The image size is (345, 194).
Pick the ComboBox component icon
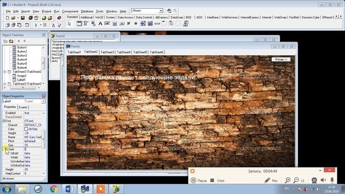[150, 24]
